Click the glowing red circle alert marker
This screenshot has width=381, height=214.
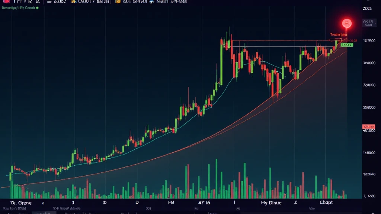tap(347, 23)
